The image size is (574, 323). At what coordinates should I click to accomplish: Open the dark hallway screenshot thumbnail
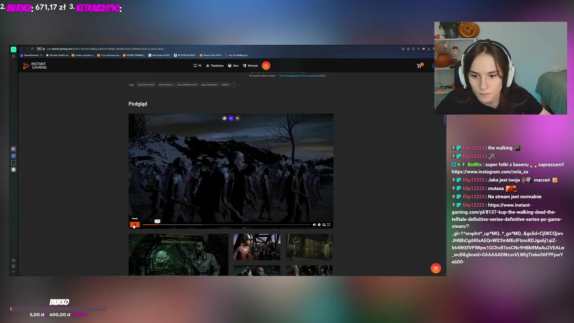point(309,247)
